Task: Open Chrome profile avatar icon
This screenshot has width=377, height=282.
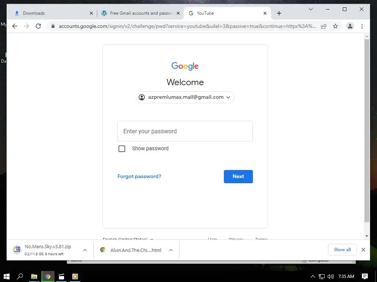Action: (350, 26)
